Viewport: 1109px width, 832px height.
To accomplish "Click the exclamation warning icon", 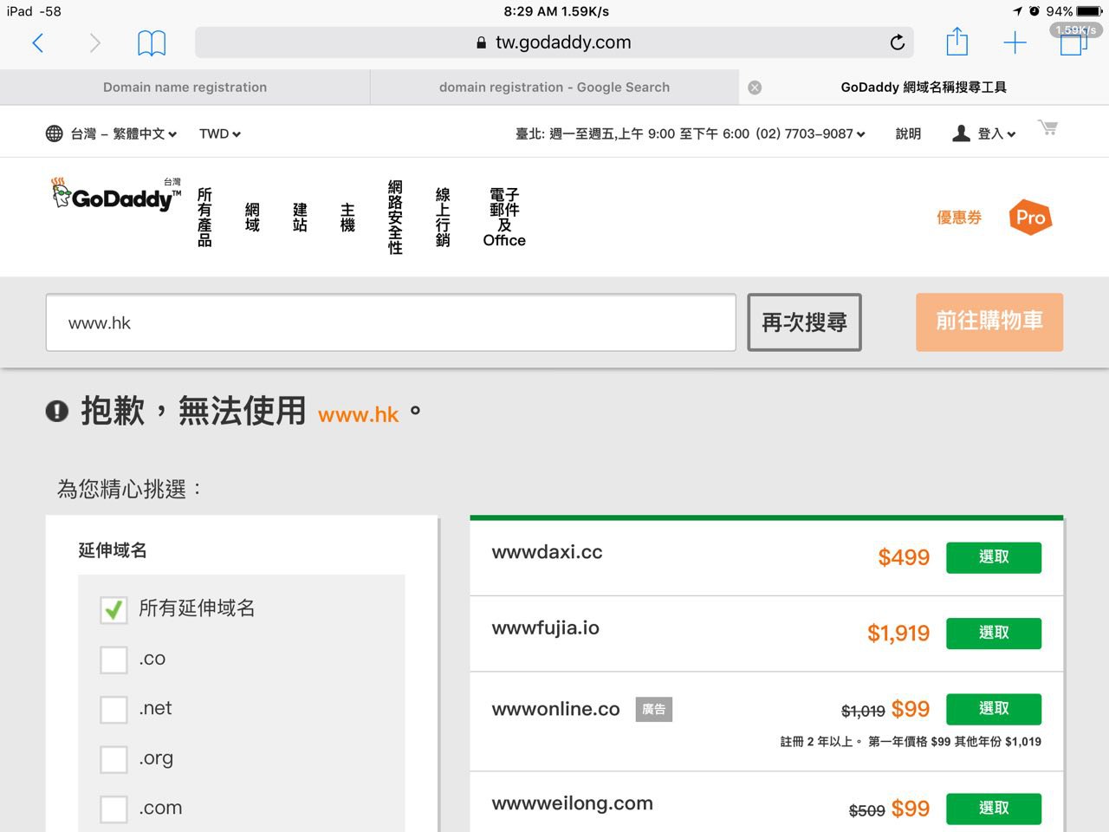I will pos(57,411).
